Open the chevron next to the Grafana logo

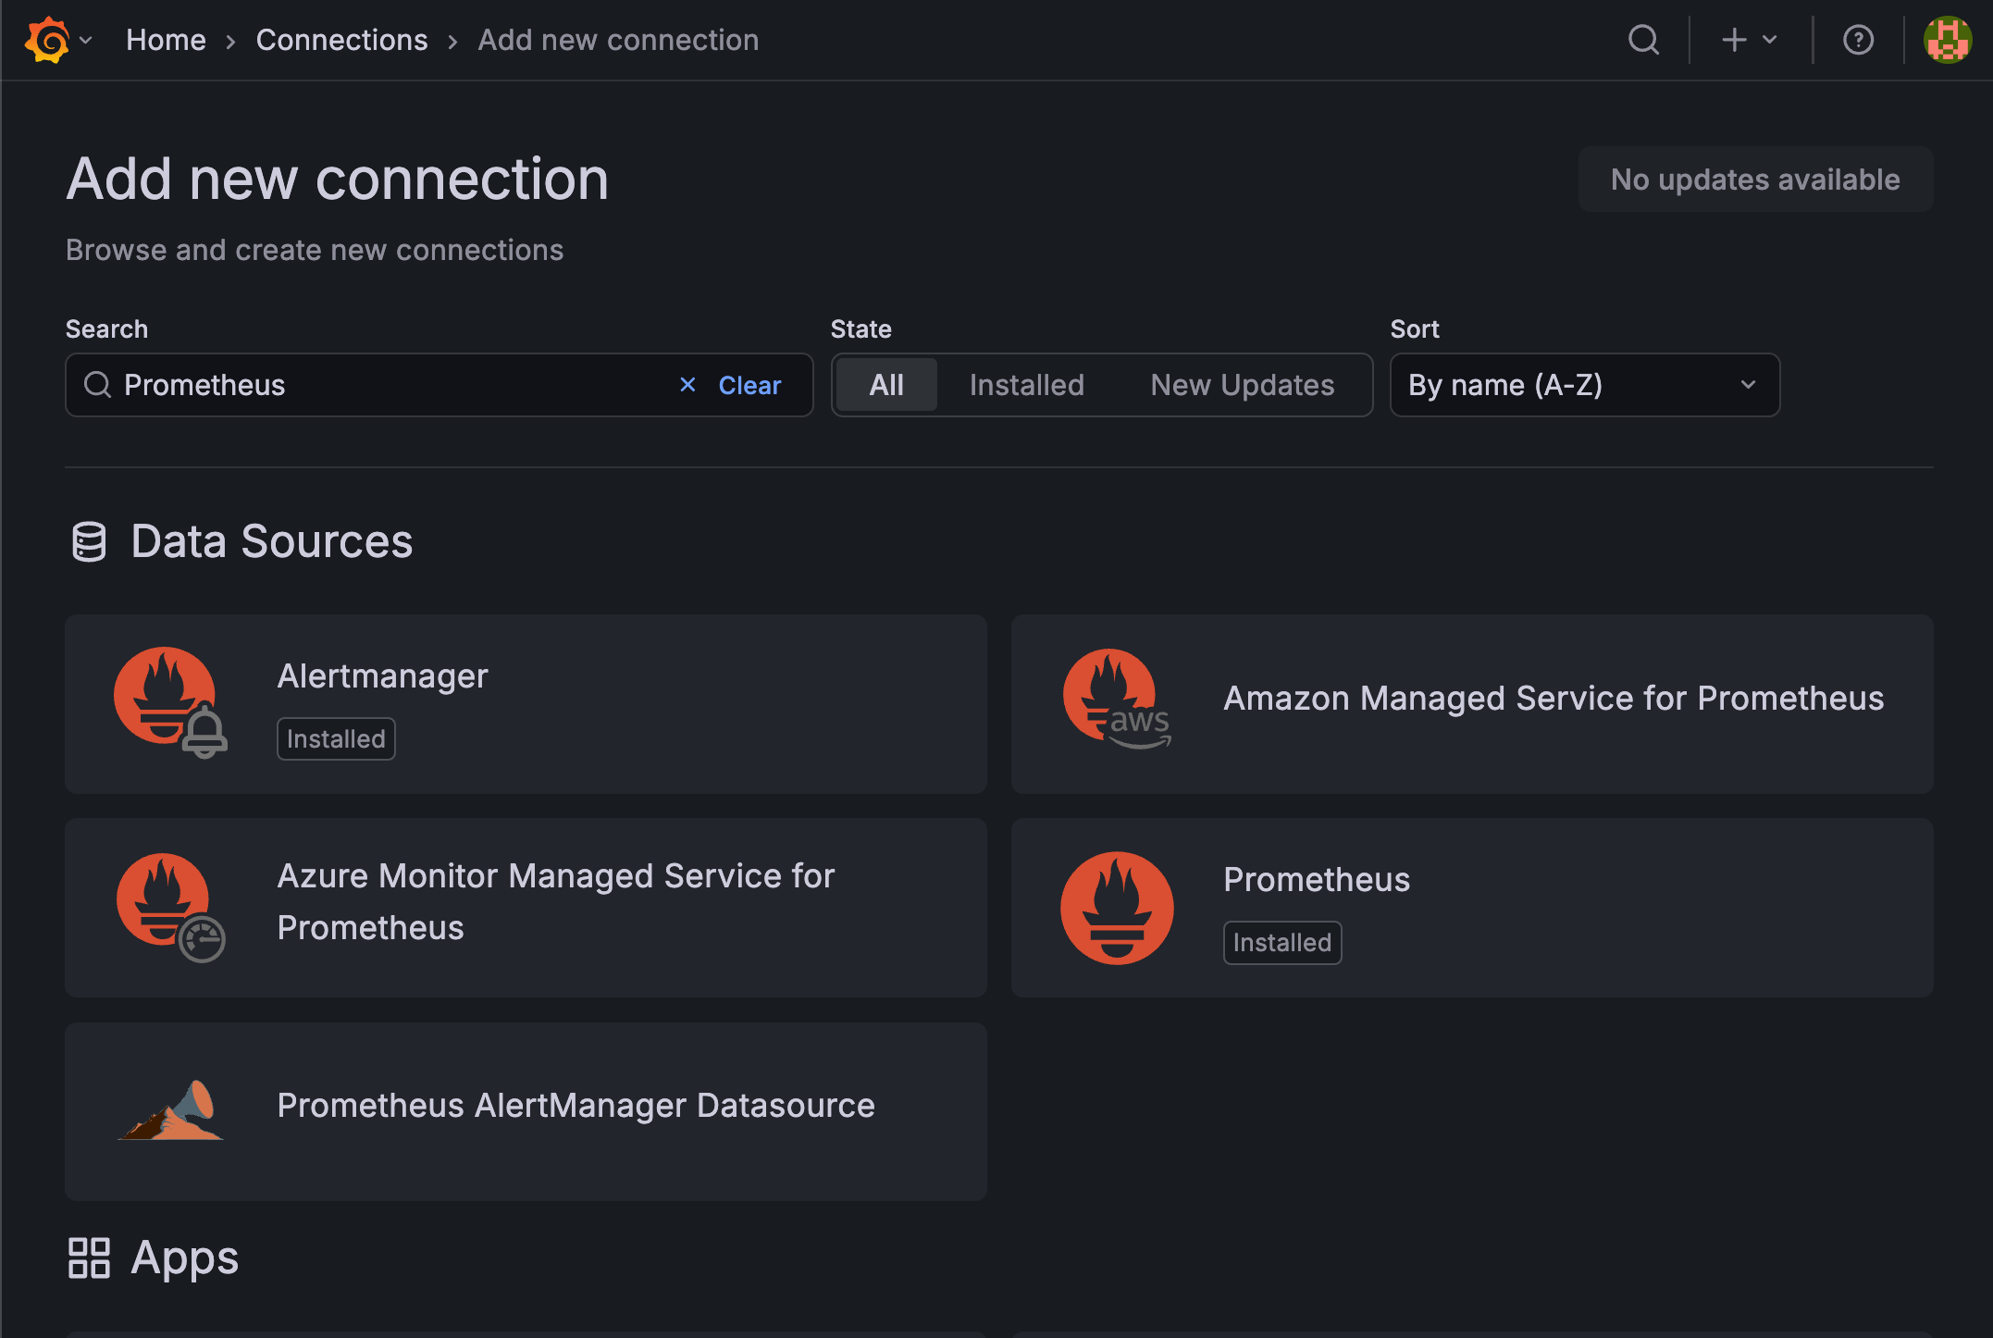pos(86,40)
